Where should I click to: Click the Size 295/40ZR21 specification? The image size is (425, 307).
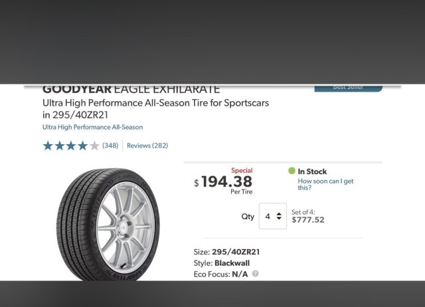pos(226,252)
